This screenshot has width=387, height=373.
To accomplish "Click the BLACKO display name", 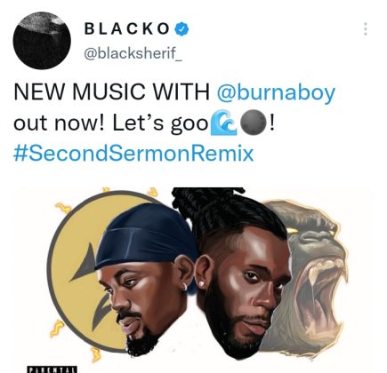I will click(127, 29).
